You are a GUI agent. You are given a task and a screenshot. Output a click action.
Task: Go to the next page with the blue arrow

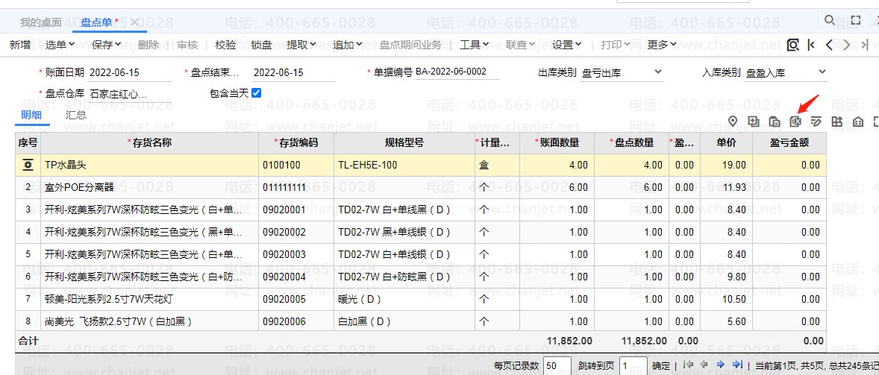(721, 365)
